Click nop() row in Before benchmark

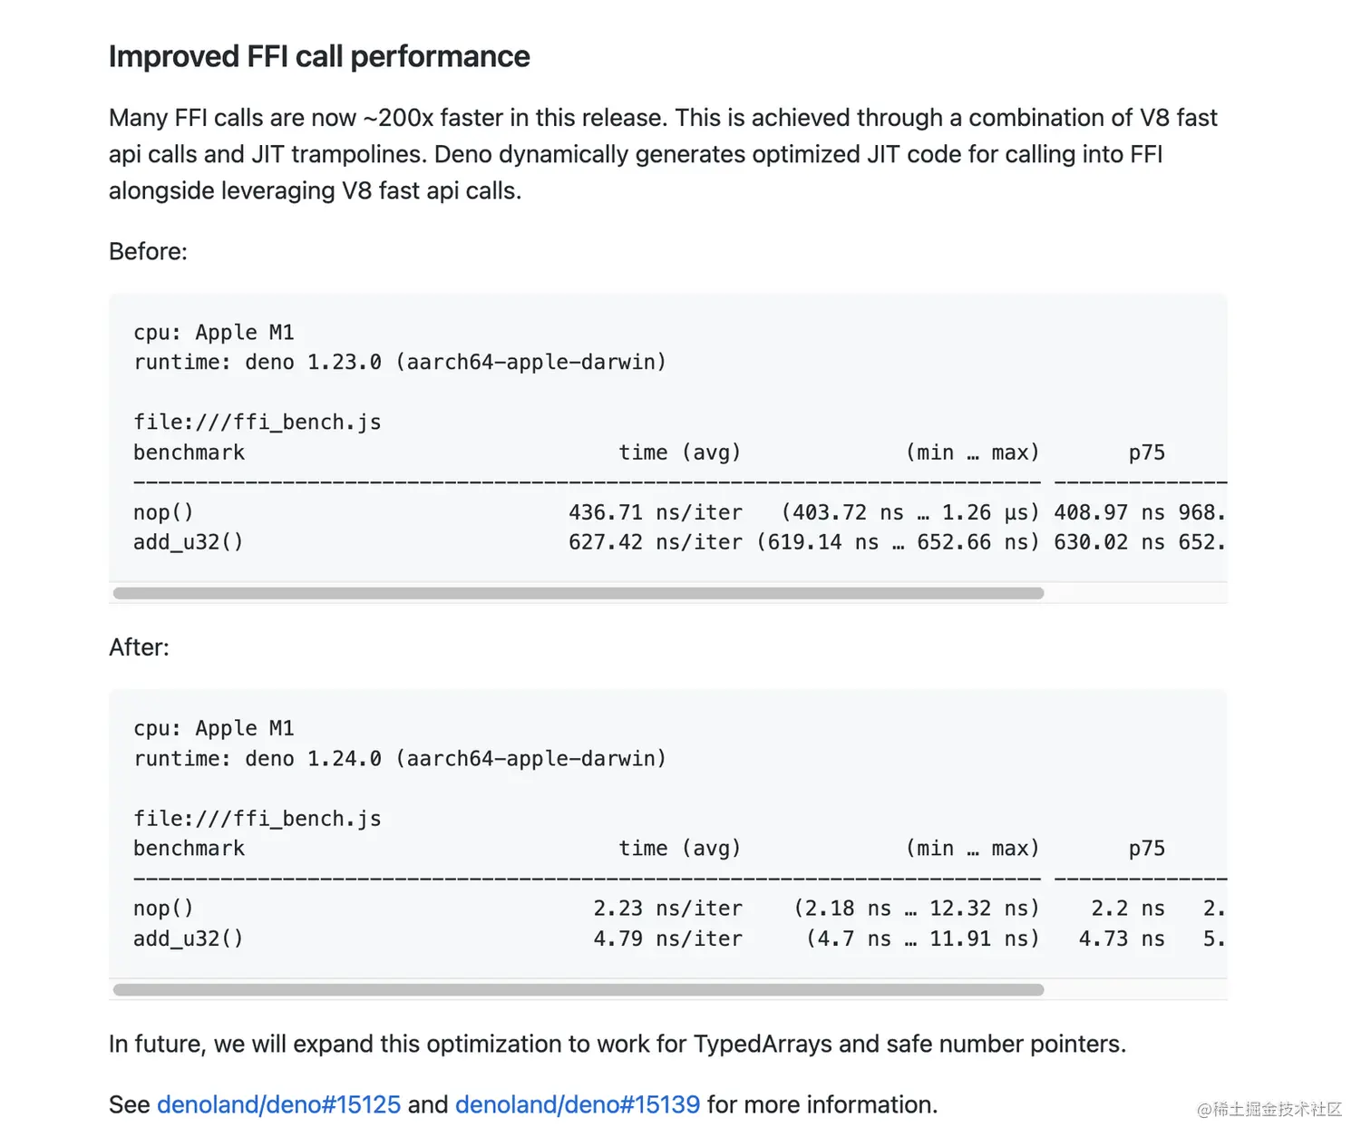click(x=679, y=512)
